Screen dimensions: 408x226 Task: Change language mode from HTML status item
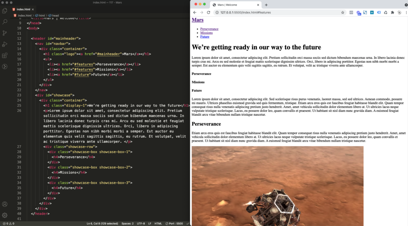coord(158,223)
